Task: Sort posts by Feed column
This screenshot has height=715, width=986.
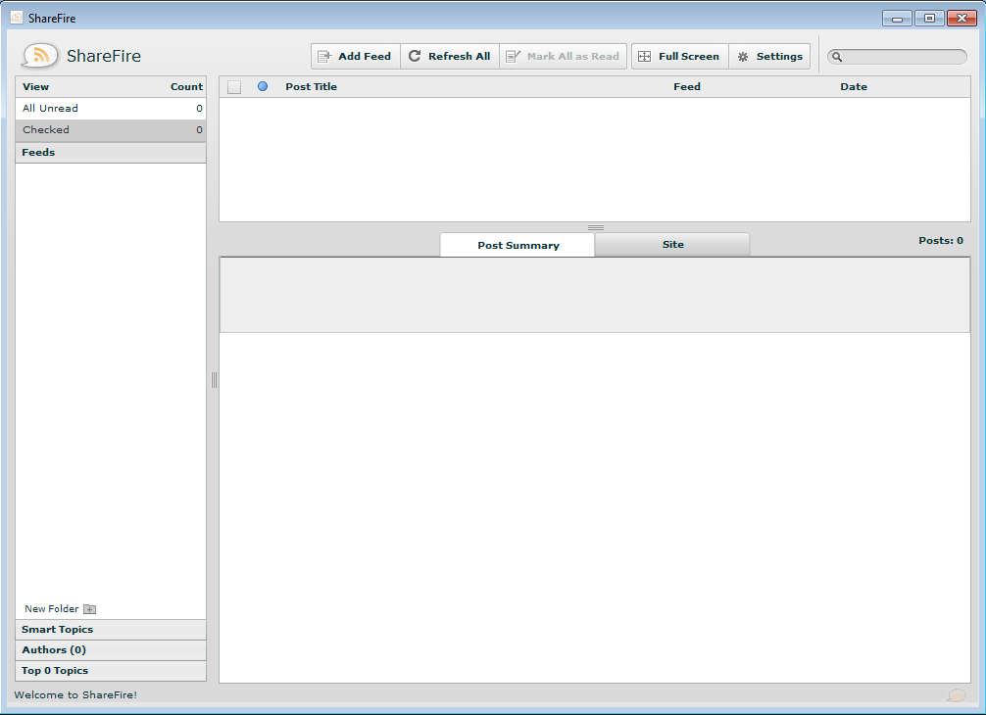Action: click(687, 87)
